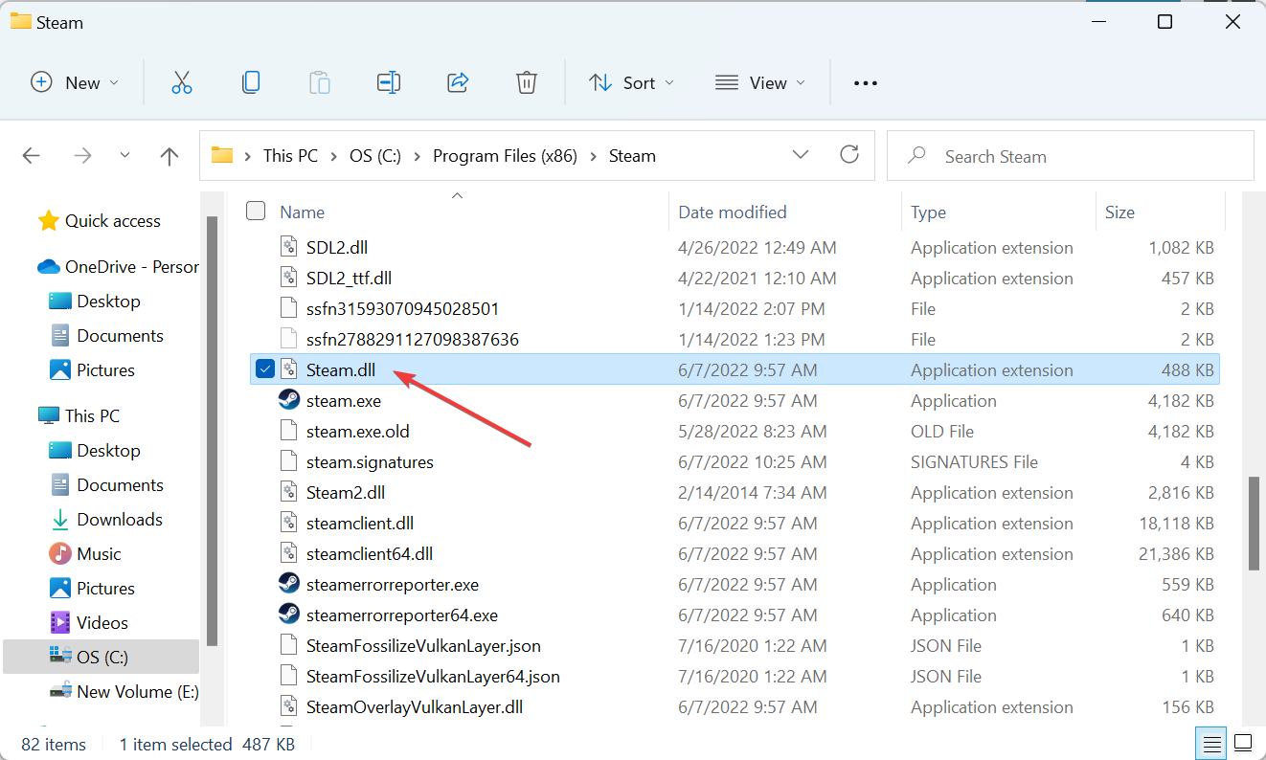1266x760 pixels.
Task: Click the Delete trash icon
Action: tap(527, 82)
